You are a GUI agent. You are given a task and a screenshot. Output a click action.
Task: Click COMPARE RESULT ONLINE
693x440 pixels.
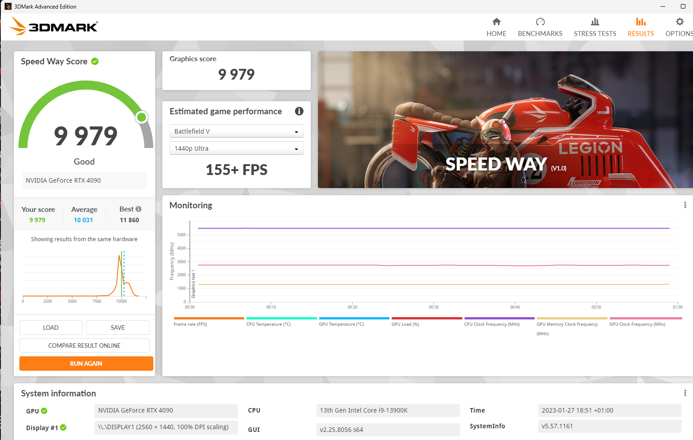[85, 346]
